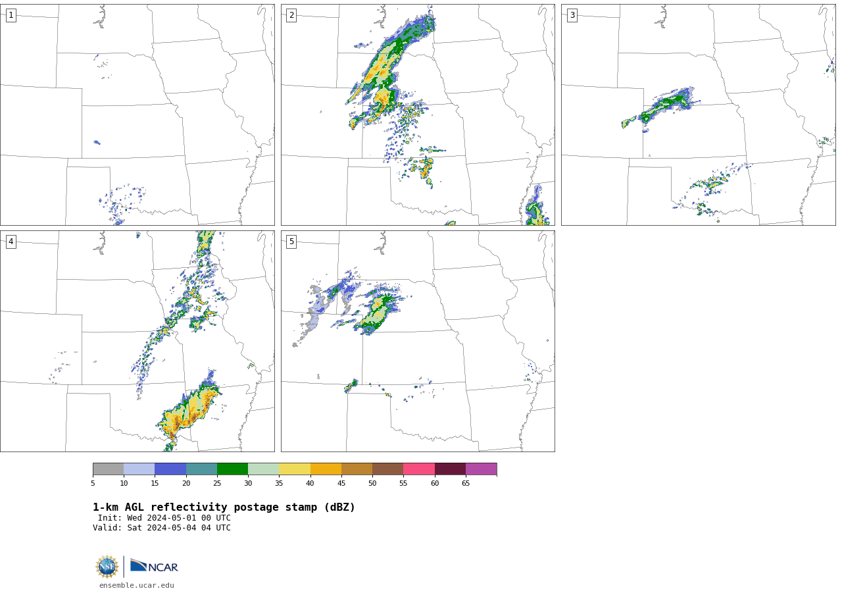842x593 pixels.
Task: Click the yellow 35-40 dBZ swatch
Action: tap(295, 469)
